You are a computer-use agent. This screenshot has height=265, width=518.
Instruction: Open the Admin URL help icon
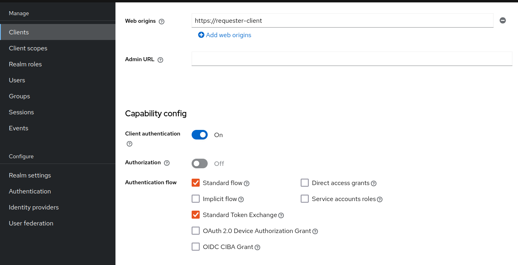point(160,60)
